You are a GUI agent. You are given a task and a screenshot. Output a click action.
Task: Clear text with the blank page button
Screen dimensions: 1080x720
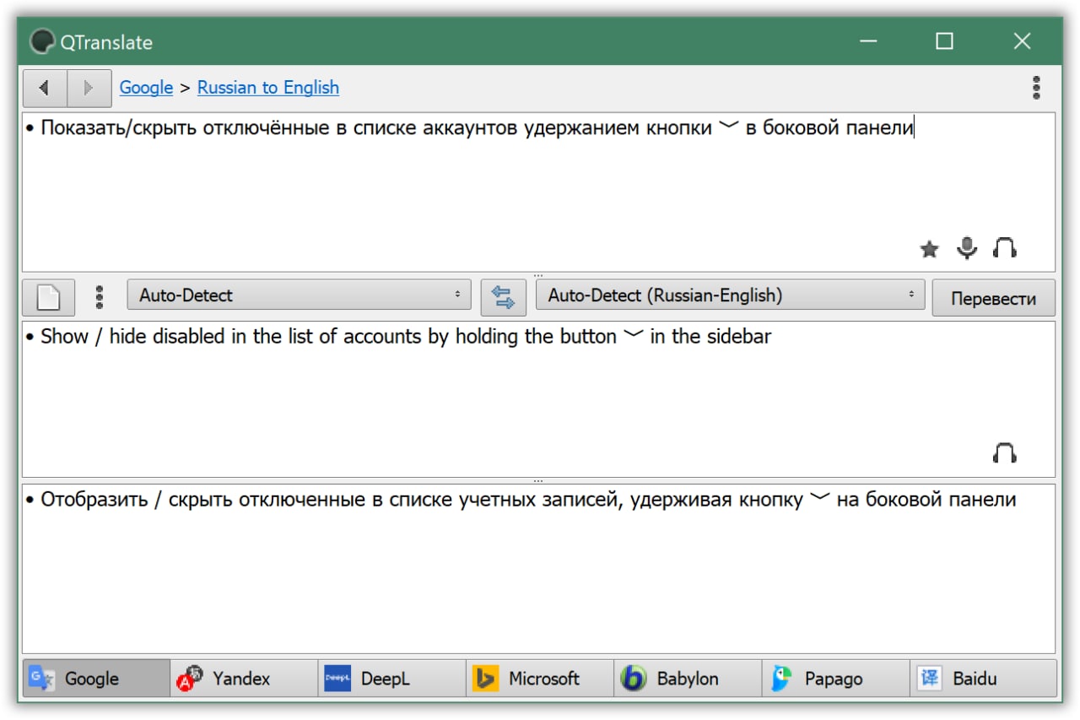pyautogui.click(x=49, y=297)
